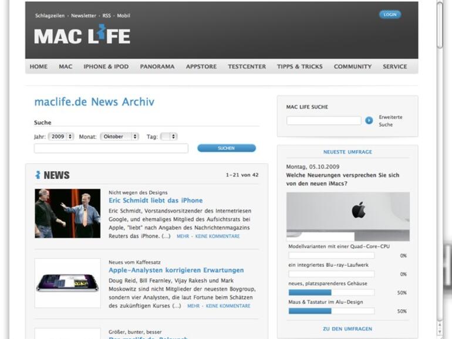Image resolution: width=452 pixels, height=339 pixels.
Task: Open the Newsletter link
Action: click(83, 16)
